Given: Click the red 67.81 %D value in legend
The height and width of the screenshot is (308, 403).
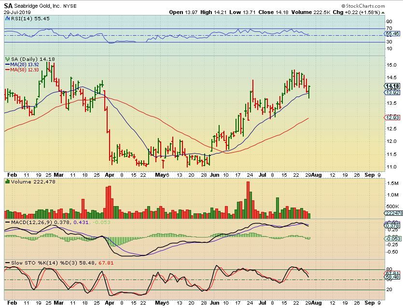Looking at the screenshot, I should pos(106,263).
